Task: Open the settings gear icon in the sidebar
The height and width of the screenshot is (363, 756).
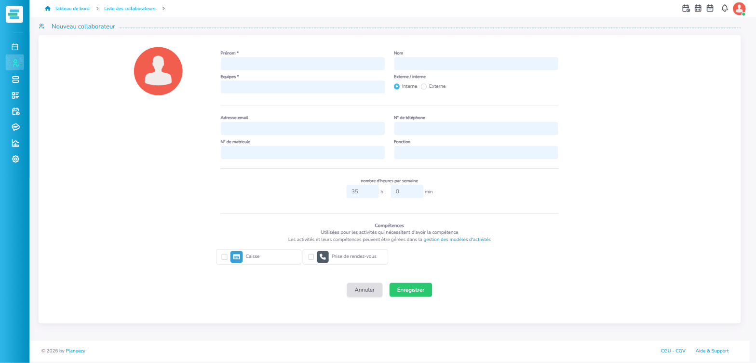Action: [x=15, y=159]
